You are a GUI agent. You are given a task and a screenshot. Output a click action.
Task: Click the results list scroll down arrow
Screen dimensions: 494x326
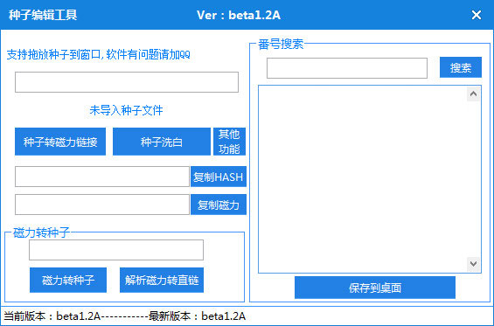(x=473, y=264)
